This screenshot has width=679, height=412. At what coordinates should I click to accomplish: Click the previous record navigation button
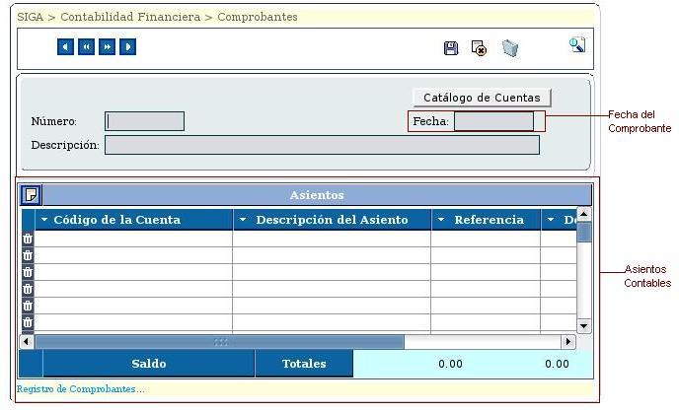pos(86,46)
